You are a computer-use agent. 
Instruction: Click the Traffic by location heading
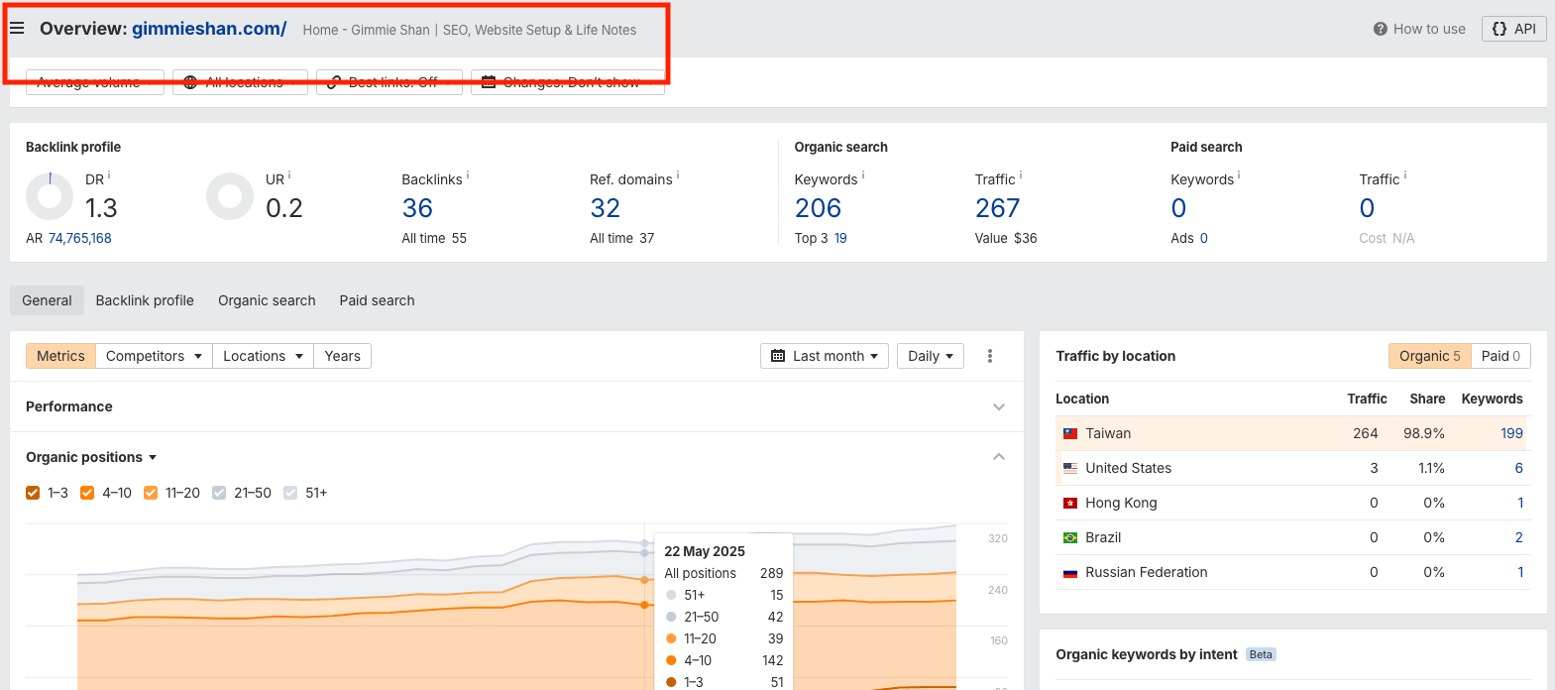[x=1115, y=356]
